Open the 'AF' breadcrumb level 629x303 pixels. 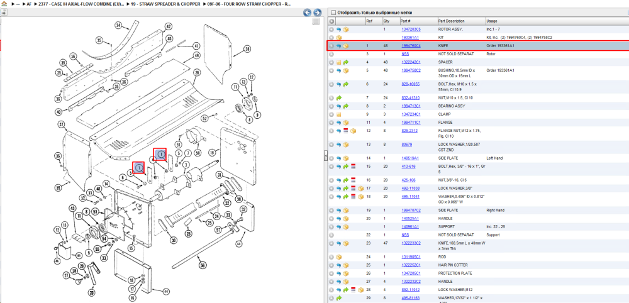coord(30,4)
